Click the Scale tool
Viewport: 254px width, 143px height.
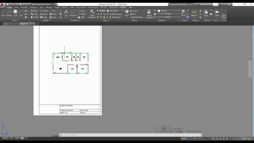[44, 17]
